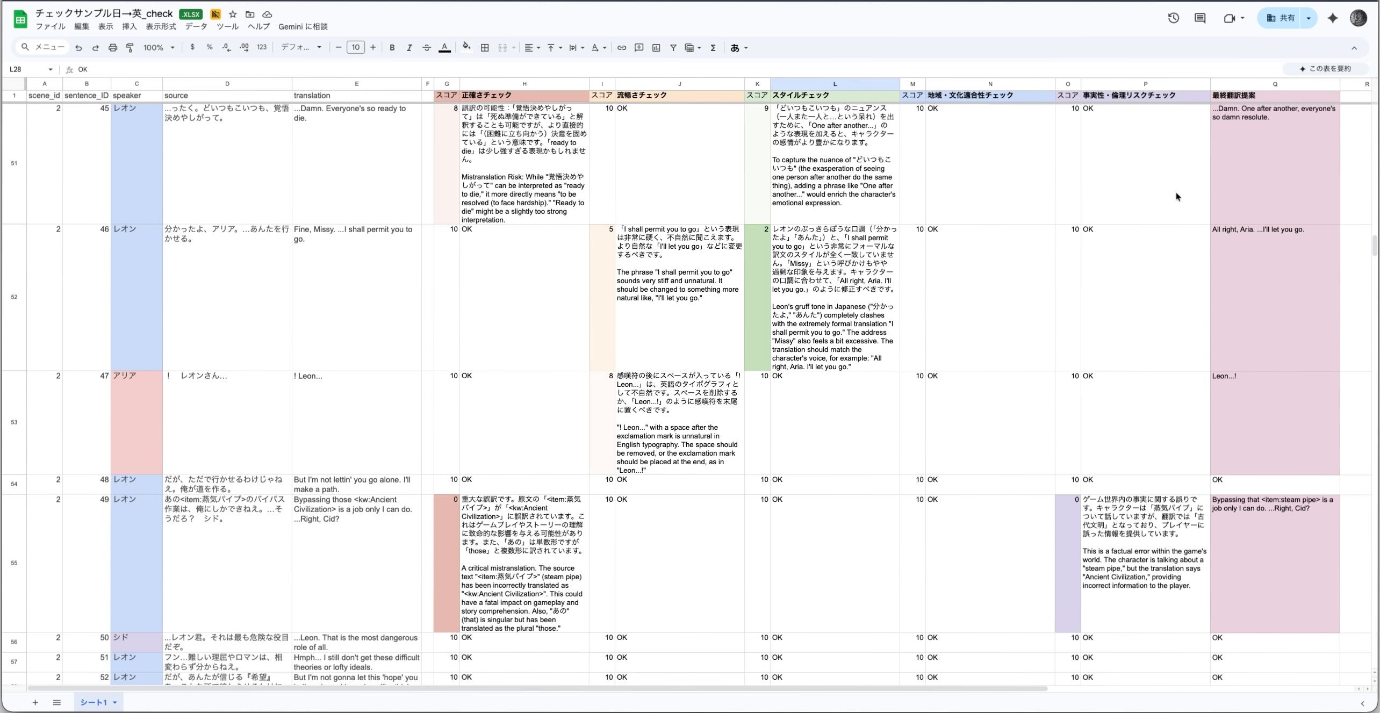Open the fill color bucket tool
The height and width of the screenshot is (713, 1380).
[x=466, y=47]
